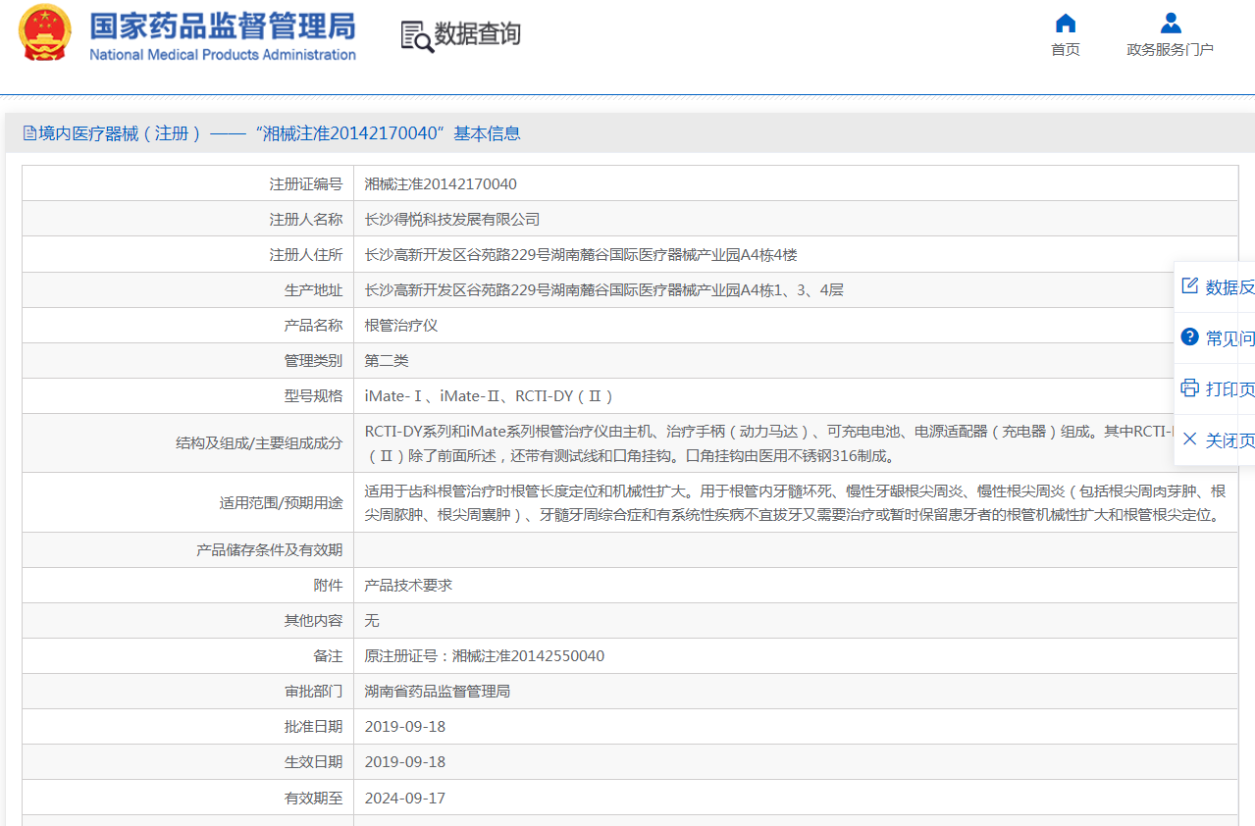
Task: Open the 政务服务门户 text link
Action: 1170,50
